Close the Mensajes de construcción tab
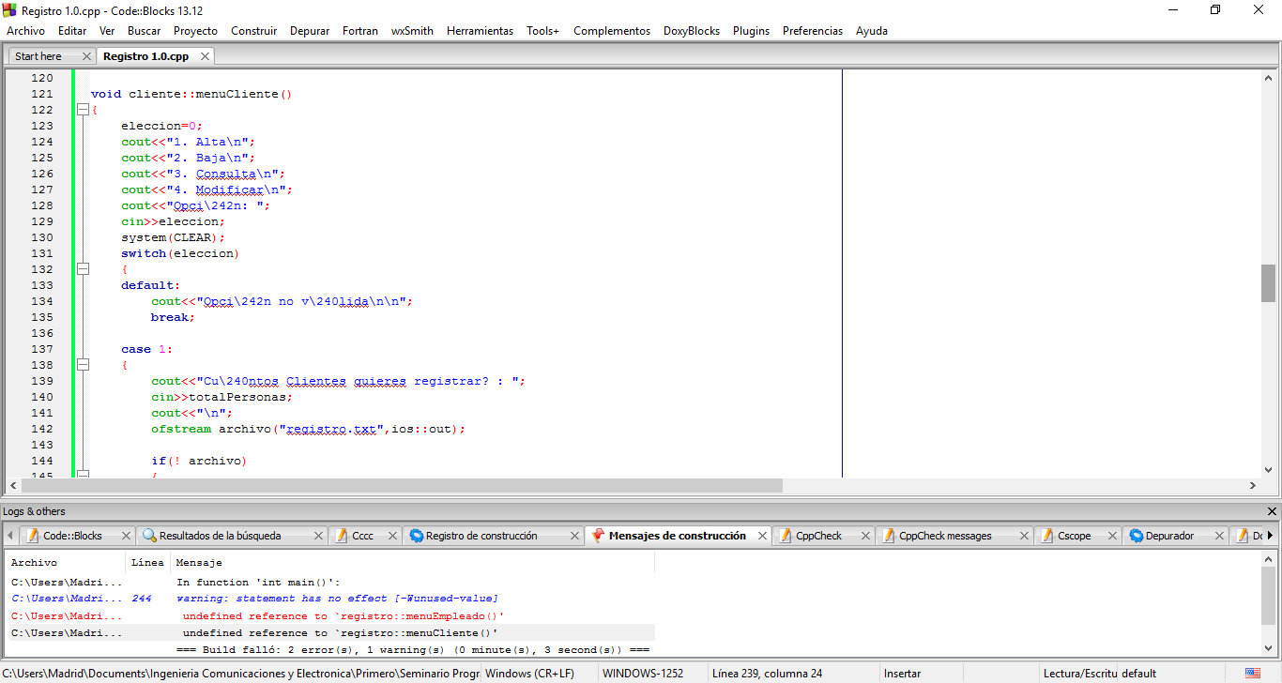This screenshot has width=1282, height=683. coord(762,536)
